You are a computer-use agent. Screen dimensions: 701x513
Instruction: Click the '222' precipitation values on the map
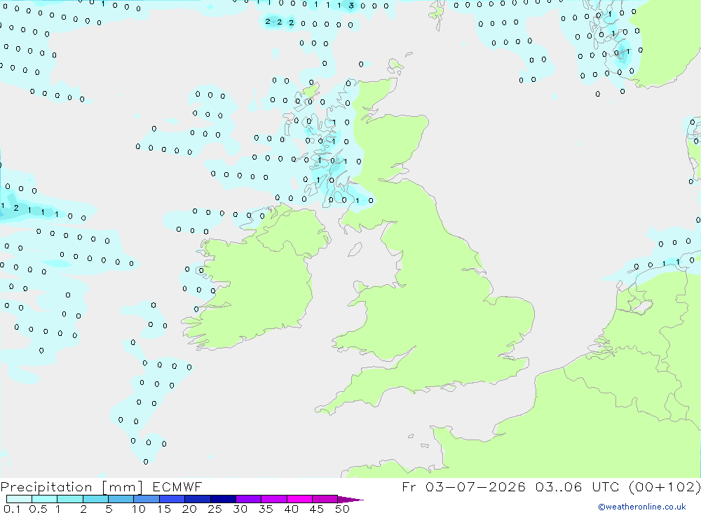[x=280, y=22]
